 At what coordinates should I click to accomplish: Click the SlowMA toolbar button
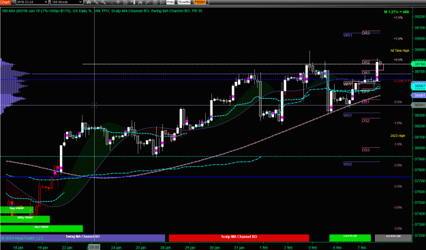point(184,2)
